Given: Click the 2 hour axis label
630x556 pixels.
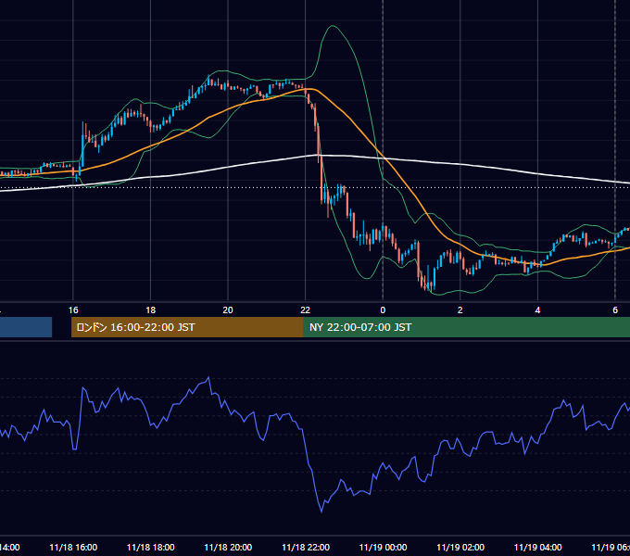Looking at the screenshot, I should coord(460,310).
